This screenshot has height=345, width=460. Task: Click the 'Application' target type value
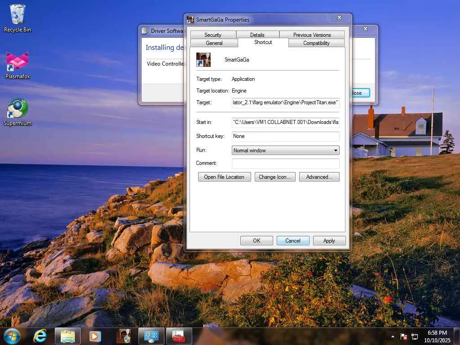click(x=243, y=79)
